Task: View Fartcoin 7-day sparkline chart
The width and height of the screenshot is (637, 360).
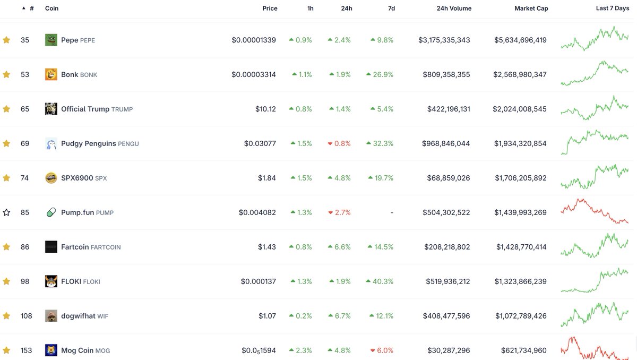Action: point(595,247)
